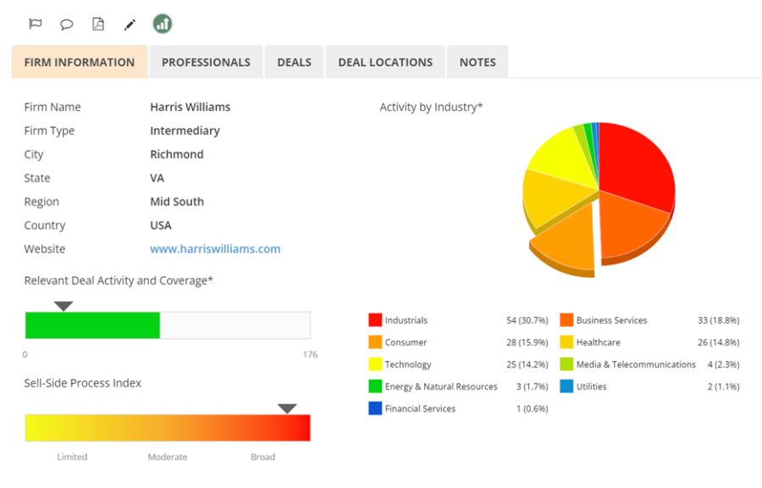Click the green deal activity progress bar

(x=92, y=325)
